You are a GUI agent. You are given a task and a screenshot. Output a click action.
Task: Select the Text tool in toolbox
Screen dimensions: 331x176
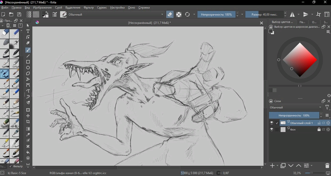(28, 31)
